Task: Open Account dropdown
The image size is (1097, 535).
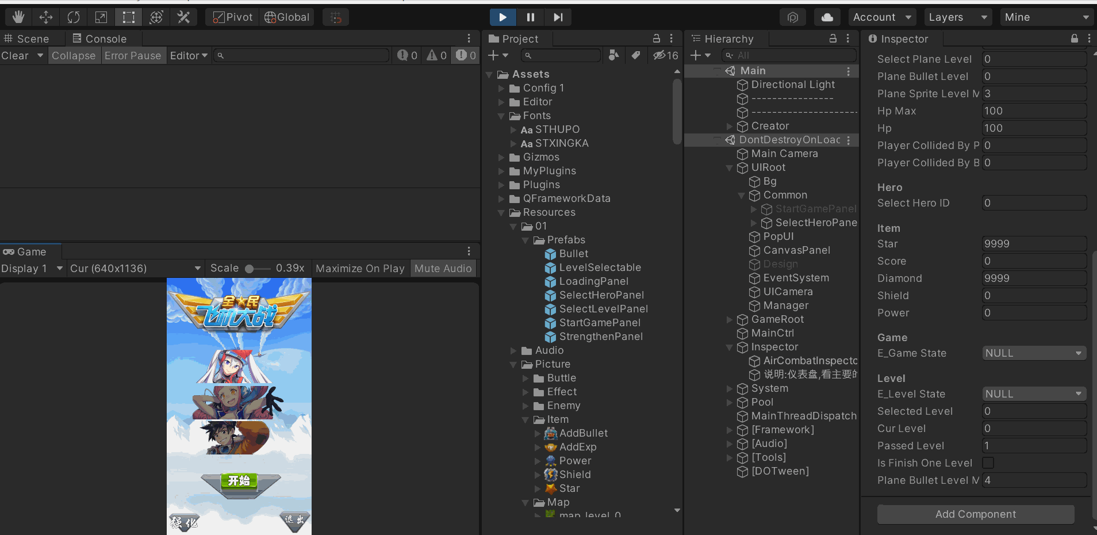Action: pyautogui.click(x=883, y=17)
